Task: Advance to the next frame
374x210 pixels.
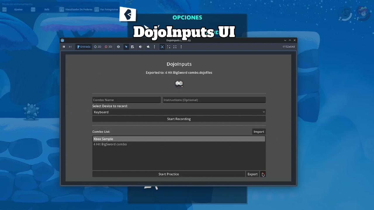Action: pyautogui.click(x=70, y=47)
